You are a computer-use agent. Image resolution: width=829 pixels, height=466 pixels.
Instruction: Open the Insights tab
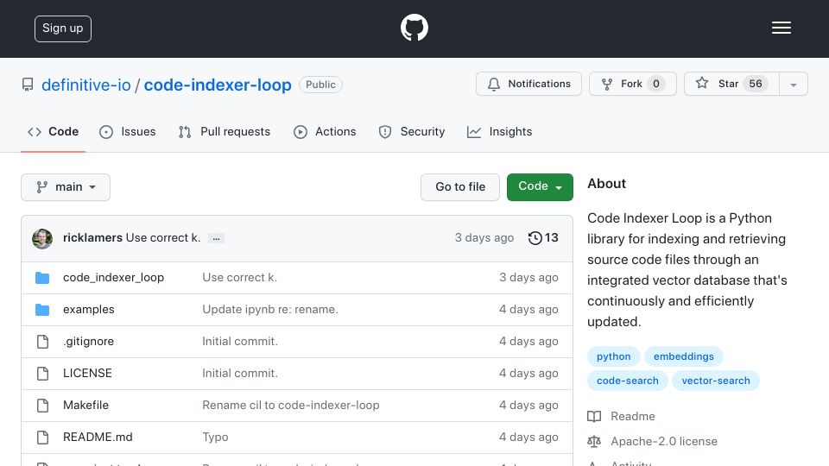[x=500, y=131]
